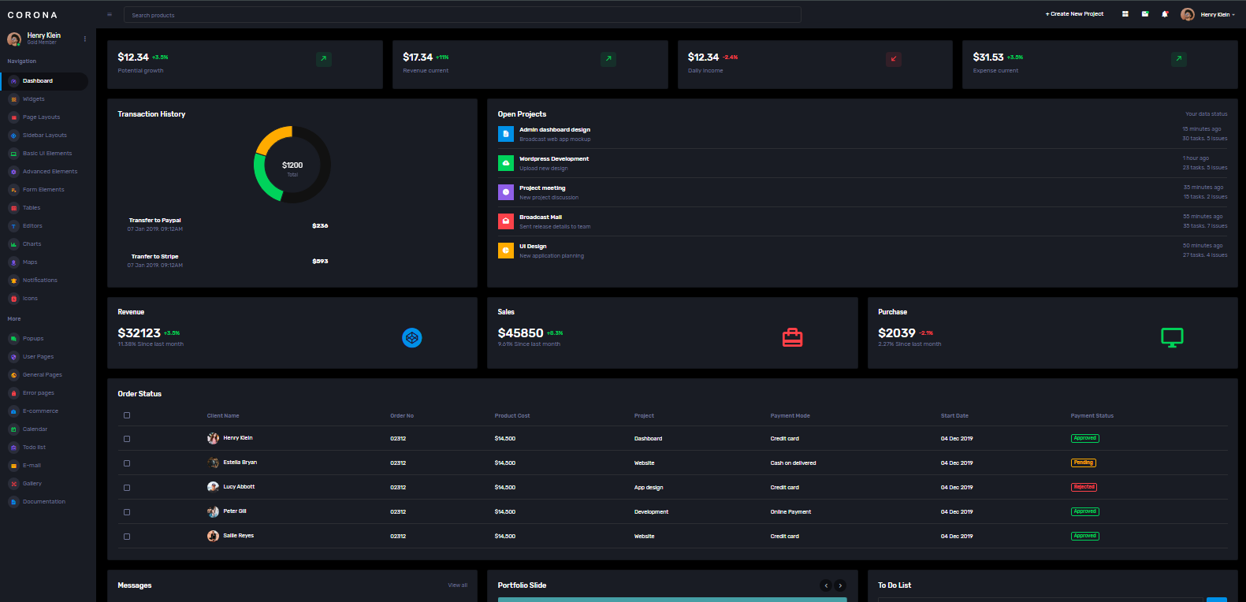Click the blue Admin dashboard design file icon

click(506, 134)
